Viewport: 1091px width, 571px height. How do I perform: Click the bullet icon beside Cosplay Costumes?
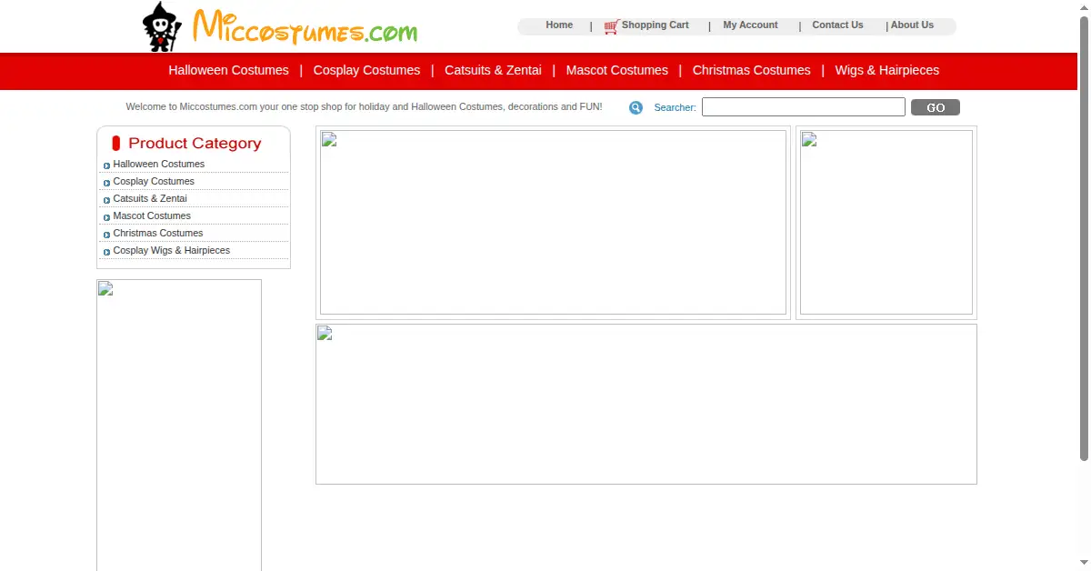106,183
